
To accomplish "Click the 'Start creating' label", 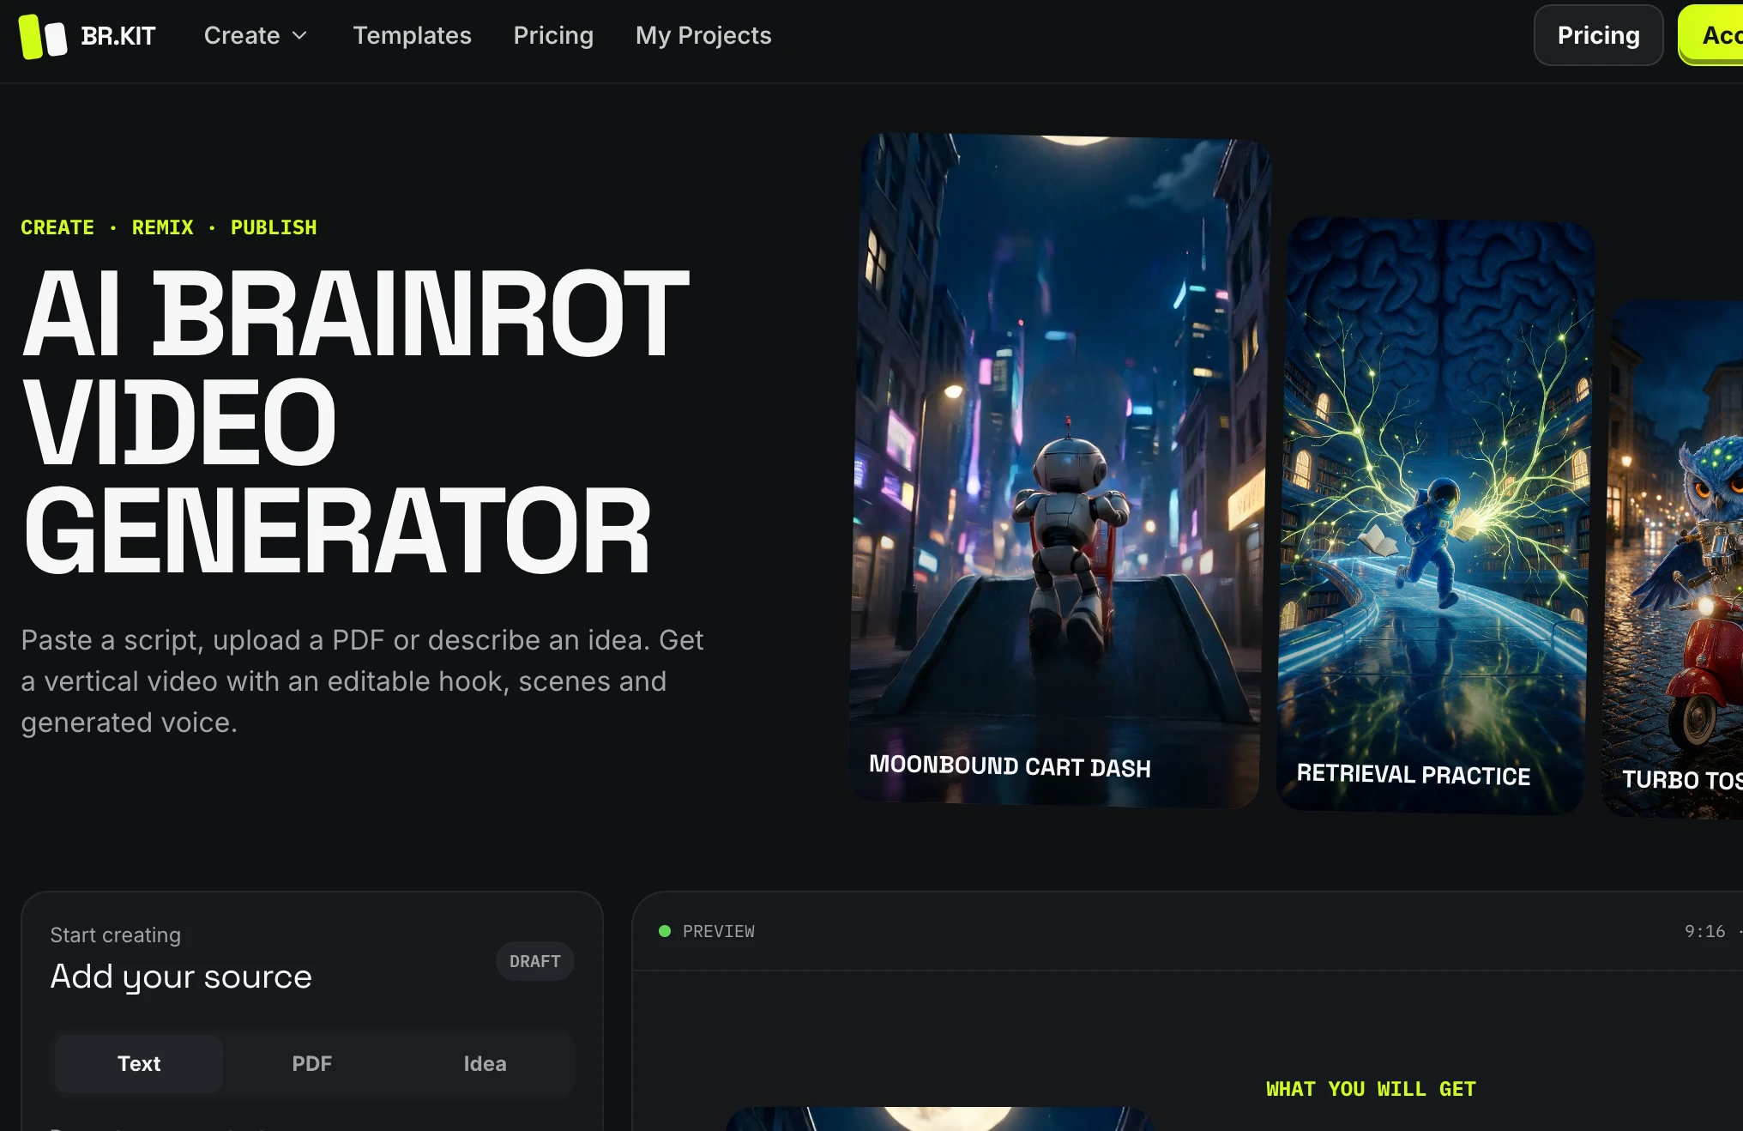I will pos(116,934).
